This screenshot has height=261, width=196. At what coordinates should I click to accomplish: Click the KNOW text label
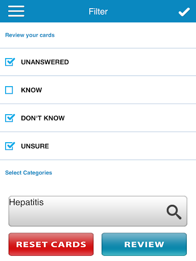pyautogui.click(x=32, y=90)
